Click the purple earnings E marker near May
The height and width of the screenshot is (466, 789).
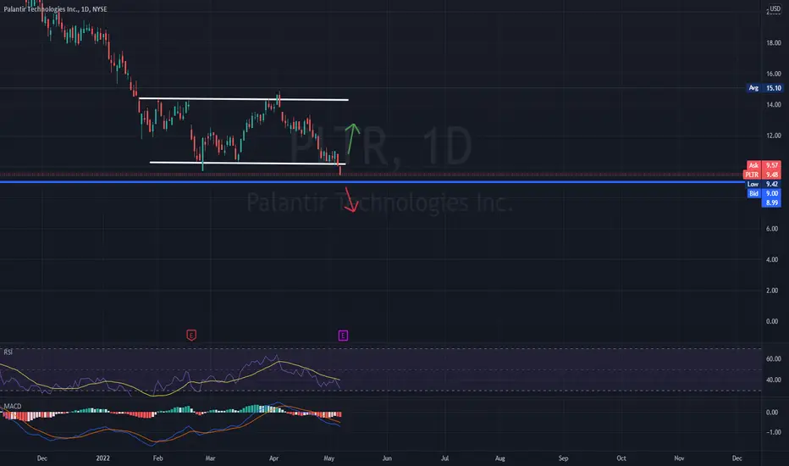[343, 336]
